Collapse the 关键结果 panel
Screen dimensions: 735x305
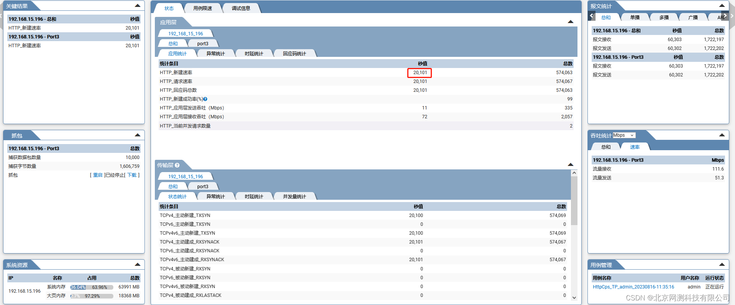pyautogui.click(x=138, y=6)
